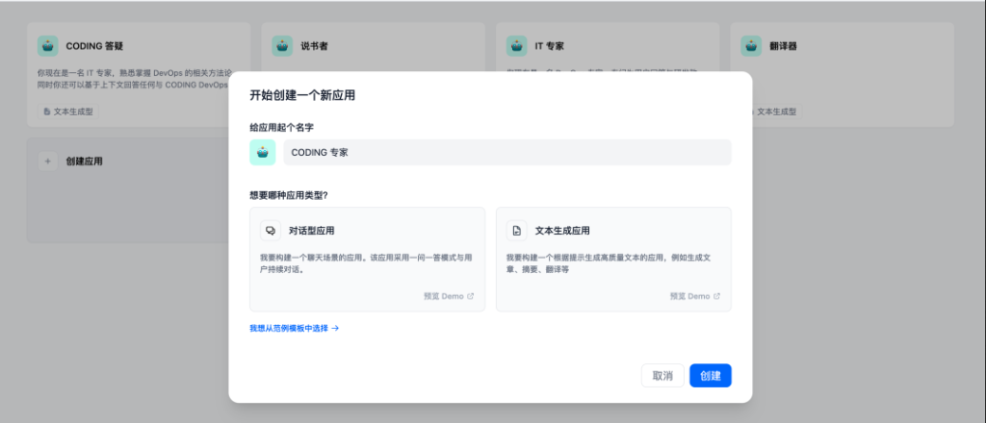
Task: Click the IT 专家 app icon
Action: pyautogui.click(x=517, y=45)
